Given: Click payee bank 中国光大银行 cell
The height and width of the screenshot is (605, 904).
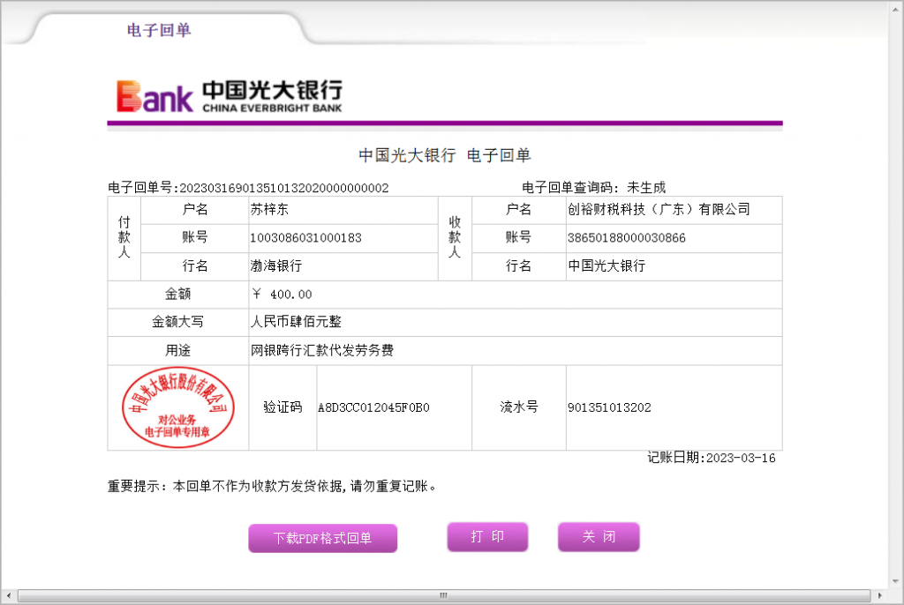Looking at the screenshot, I should [674, 266].
